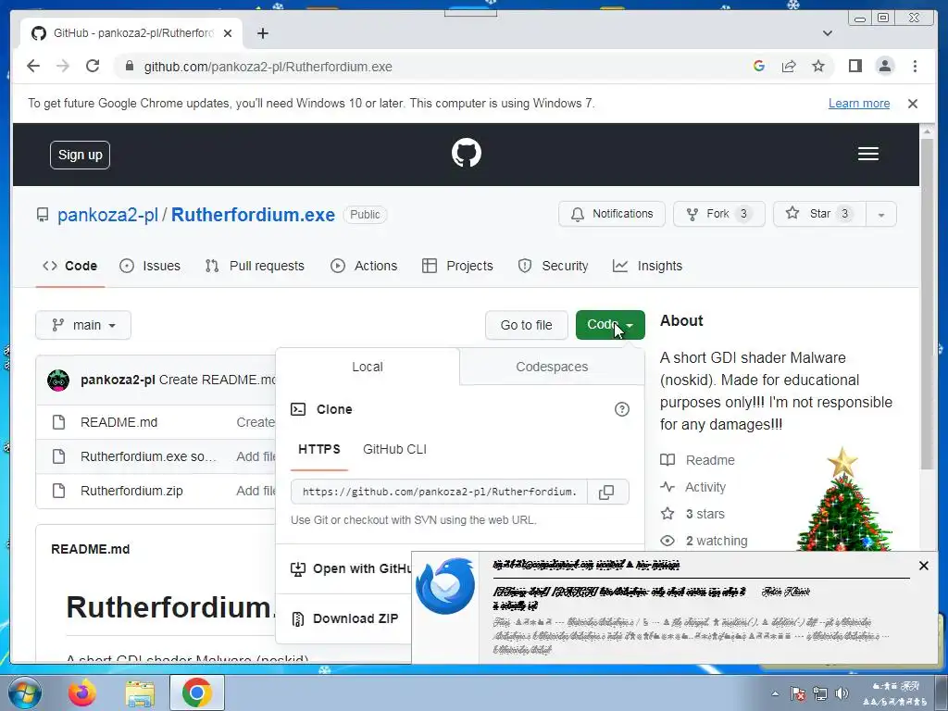Close the Thunderbird mail notification
The image size is (948, 711).
click(923, 566)
